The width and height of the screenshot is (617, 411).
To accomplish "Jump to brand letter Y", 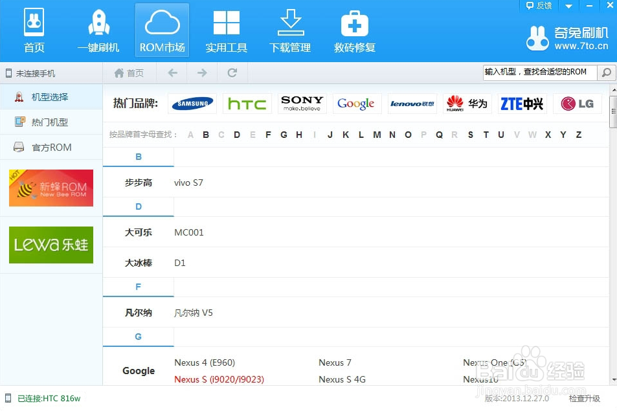I will point(563,135).
